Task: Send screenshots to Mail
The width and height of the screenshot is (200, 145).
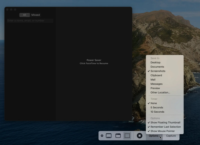Action: (x=153, y=79)
